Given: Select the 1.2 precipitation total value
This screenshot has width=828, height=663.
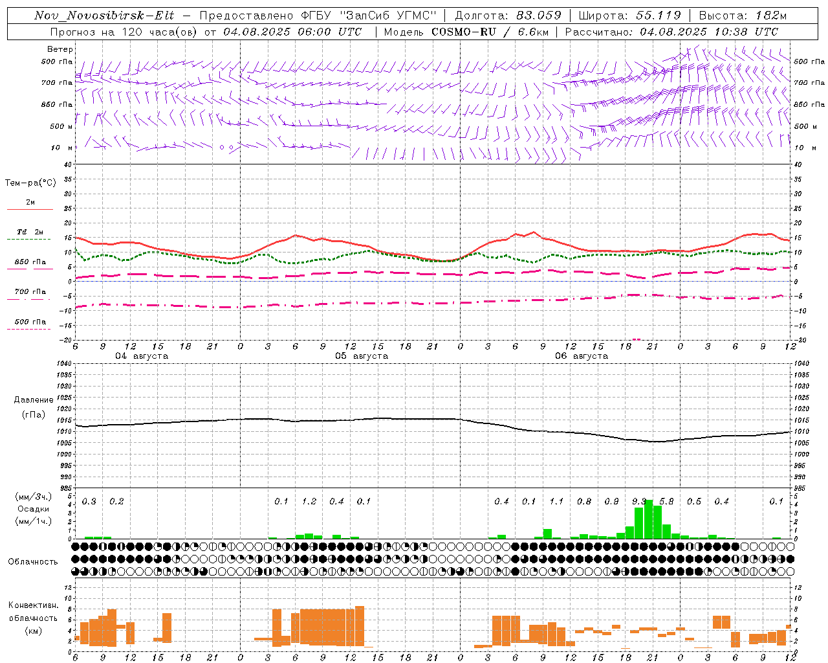Looking at the screenshot, I should 309,502.
